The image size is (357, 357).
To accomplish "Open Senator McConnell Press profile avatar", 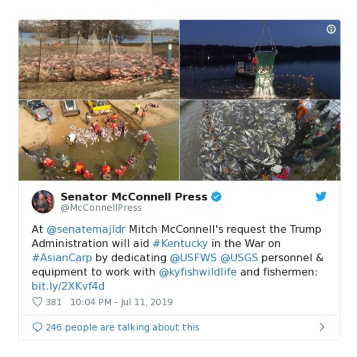I will tap(43, 201).
